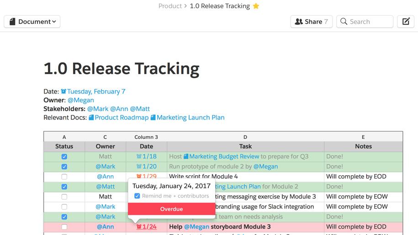
Task: Click in the Search field
Action: point(369,21)
